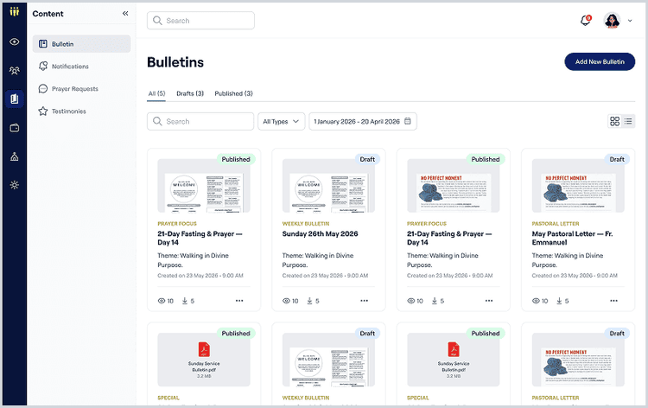Image resolution: width=648 pixels, height=408 pixels.
Task: Click the Draft badge on the Sunday 26th May 2026 card
Action: pos(367,159)
